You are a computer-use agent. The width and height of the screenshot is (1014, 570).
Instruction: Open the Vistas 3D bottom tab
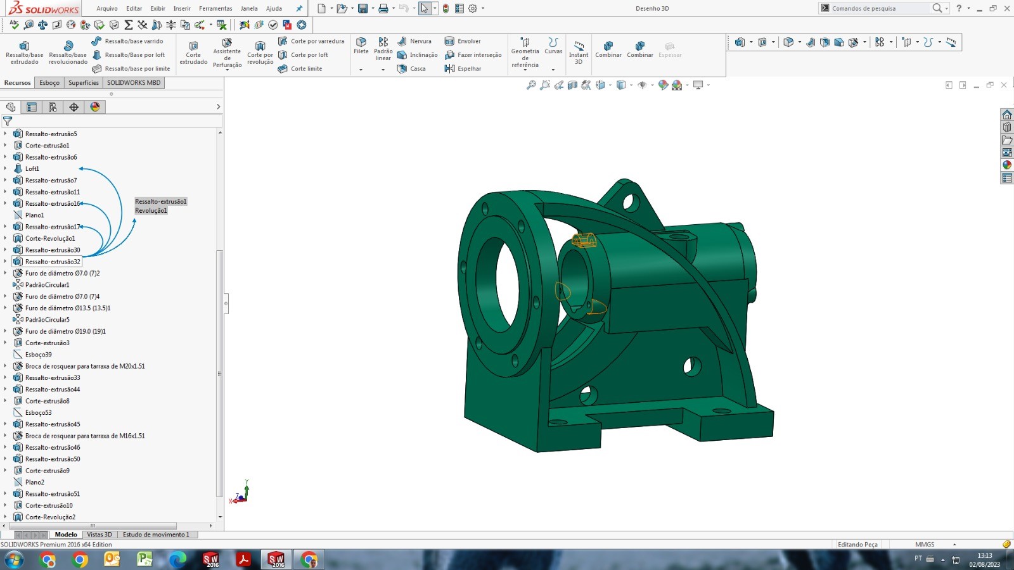point(99,535)
